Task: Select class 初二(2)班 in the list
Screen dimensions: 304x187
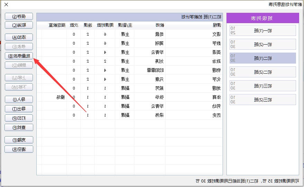Action: [263, 72]
